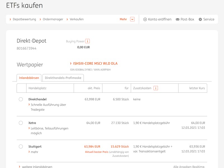Go to the Verkaufen link
224x168 pixels.
click(76, 19)
